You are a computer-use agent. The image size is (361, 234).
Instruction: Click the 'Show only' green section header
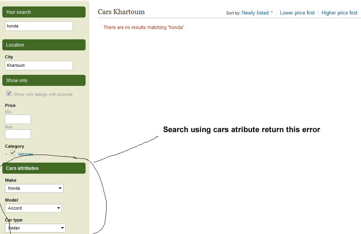[44, 81]
